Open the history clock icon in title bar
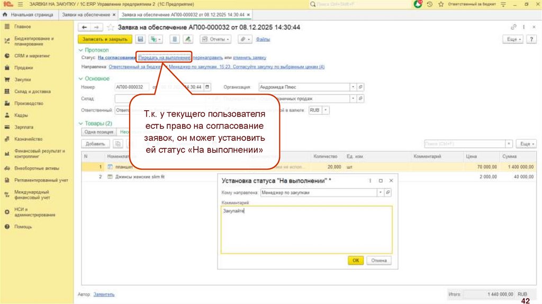542x304 pixels. point(430,4)
